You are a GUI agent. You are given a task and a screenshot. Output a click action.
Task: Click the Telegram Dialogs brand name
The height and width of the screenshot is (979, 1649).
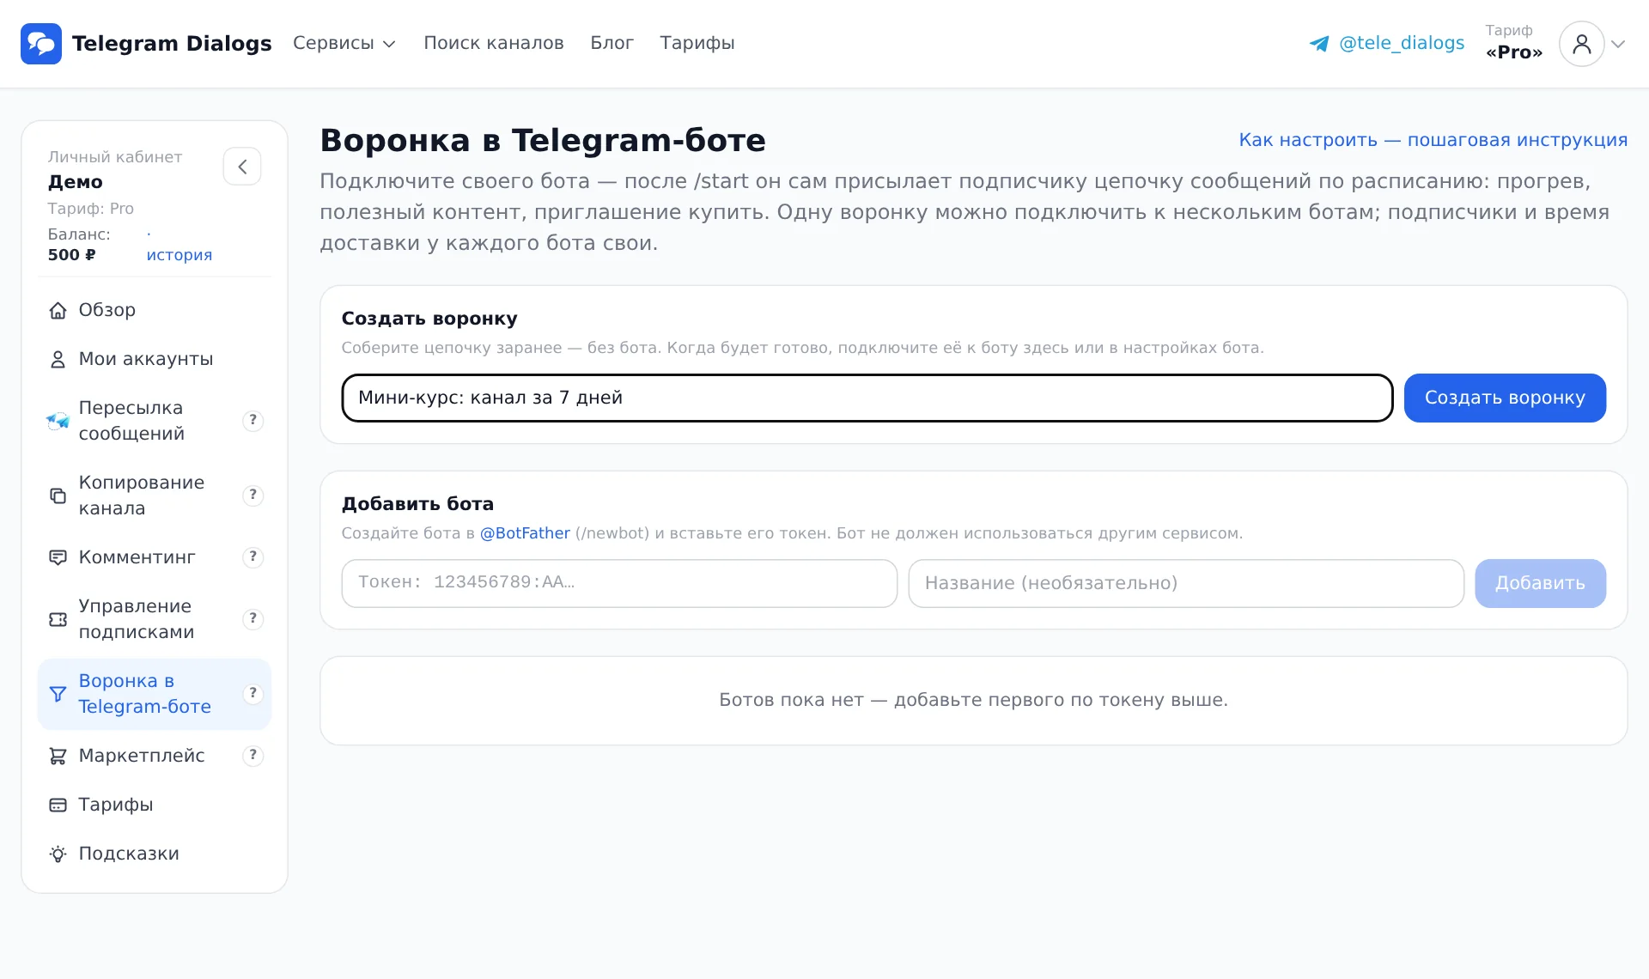pos(172,44)
